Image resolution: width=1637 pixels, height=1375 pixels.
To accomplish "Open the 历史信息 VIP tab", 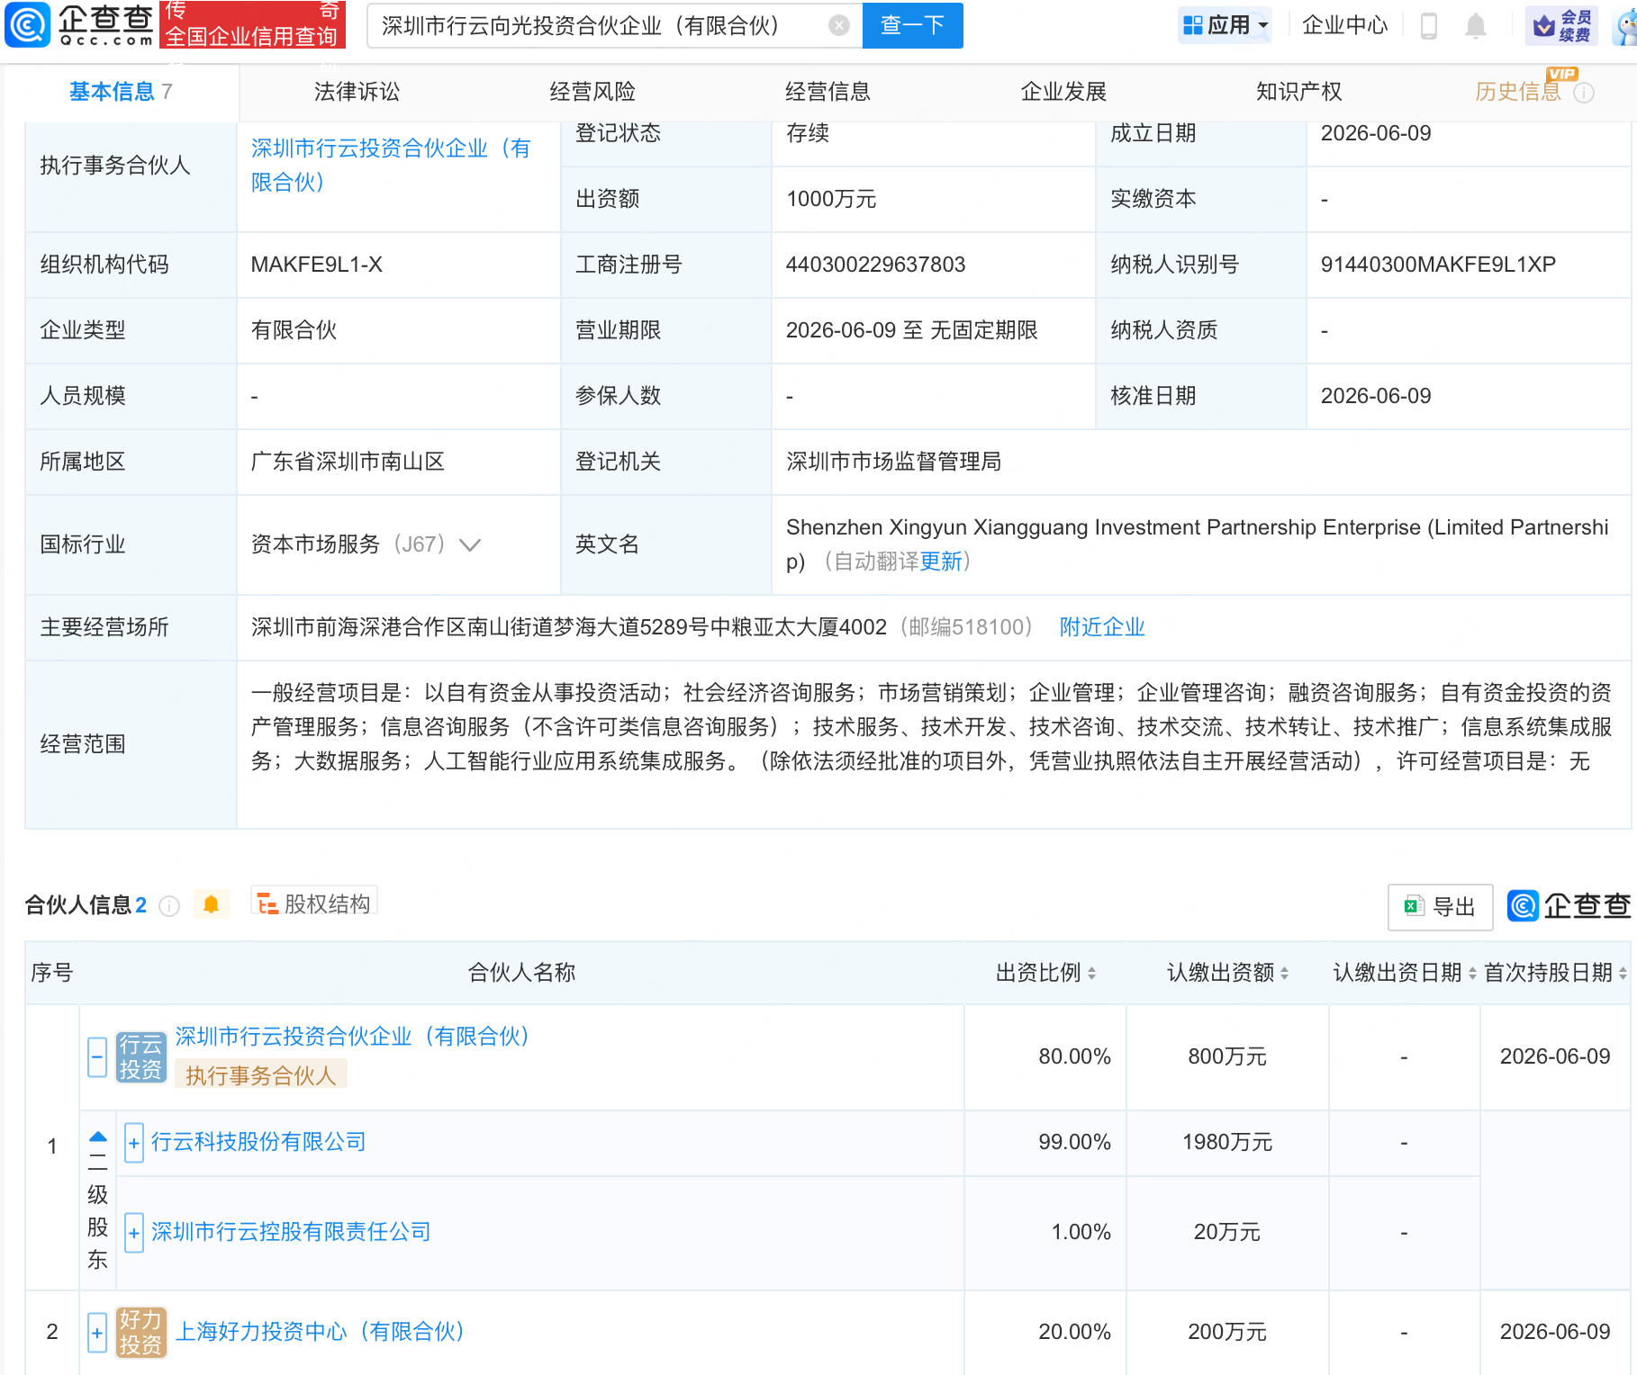I will click(1517, 92).
